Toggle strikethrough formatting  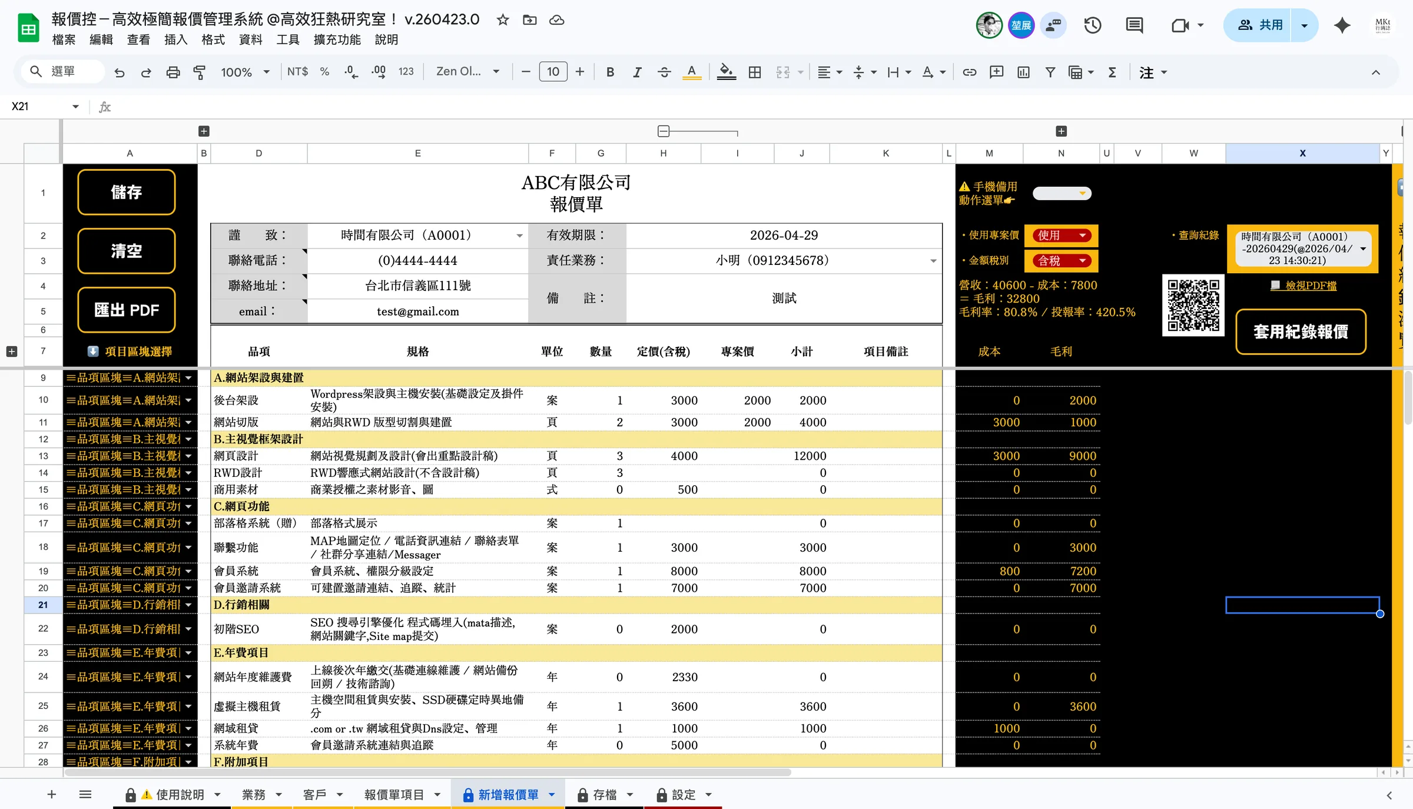pos(664,72)
